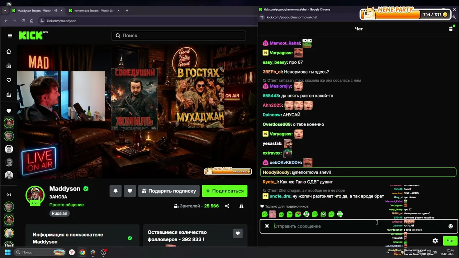The image size is (459, 258).
Task: Open the Просто общение category link
Action: [66, 205]
